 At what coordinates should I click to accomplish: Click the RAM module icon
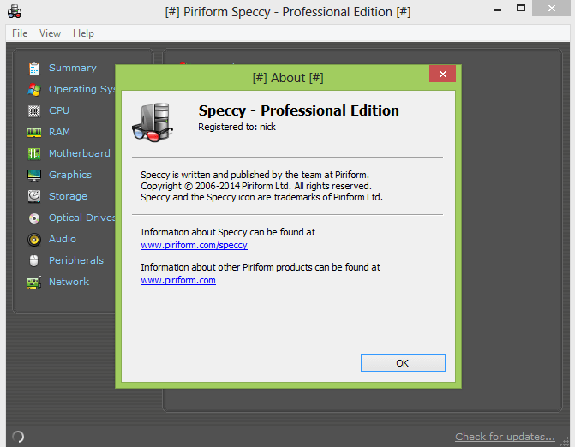34,132
